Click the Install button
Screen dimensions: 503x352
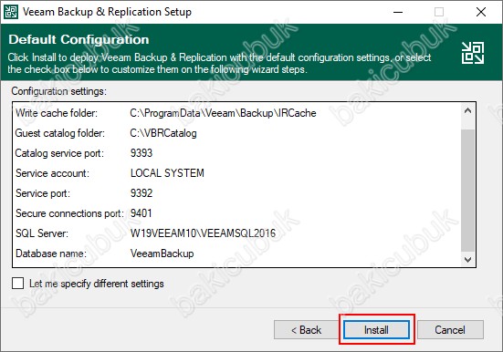point(376,329)
